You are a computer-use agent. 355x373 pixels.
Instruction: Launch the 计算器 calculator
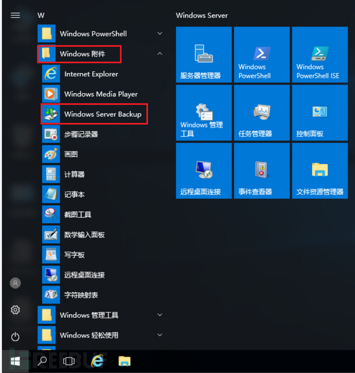(x=102, y=174)
